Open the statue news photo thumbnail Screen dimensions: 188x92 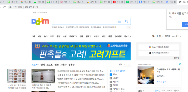(43, 76)
